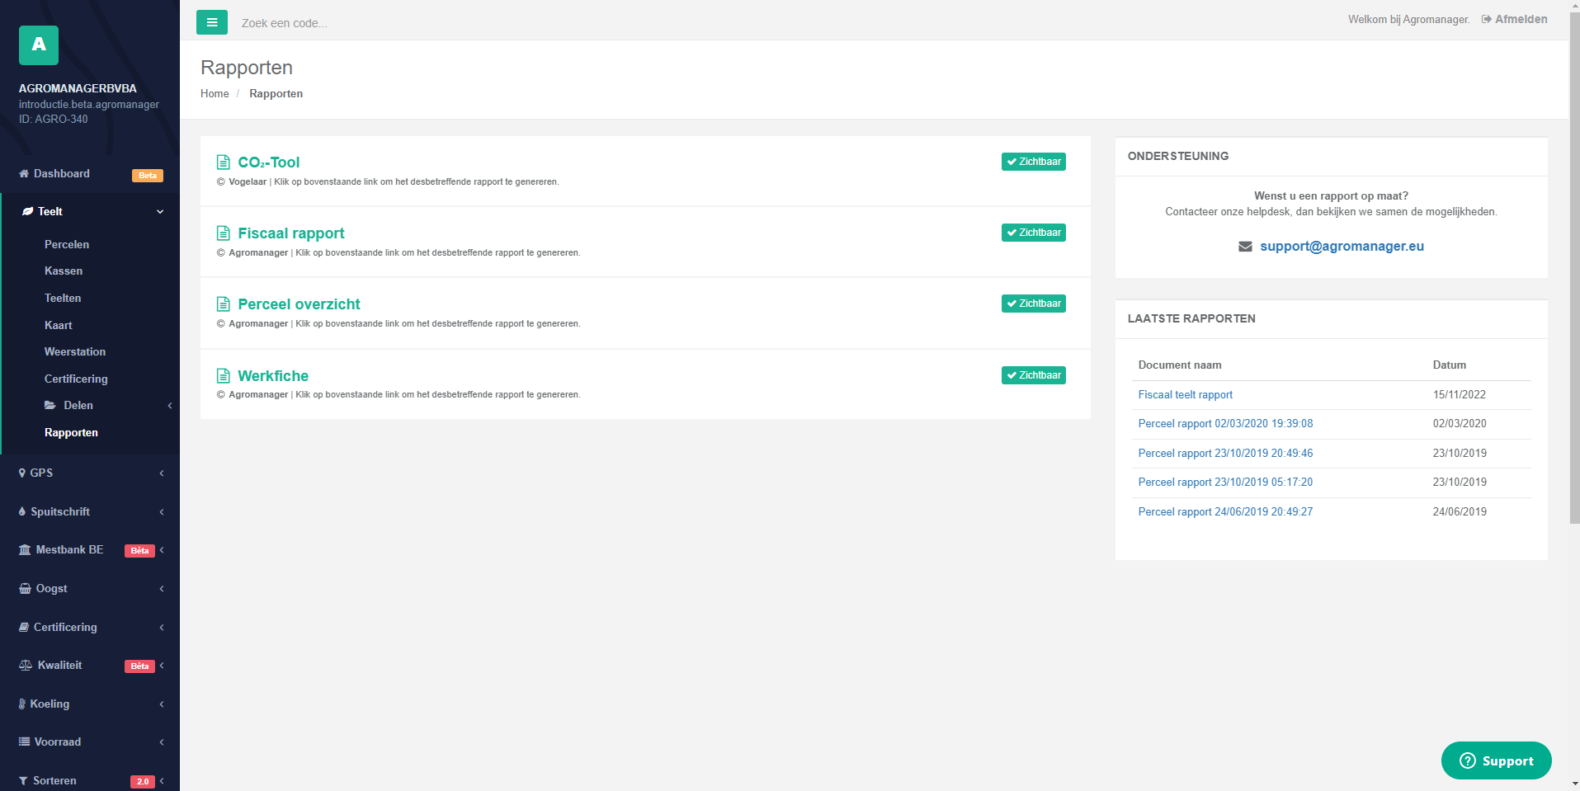Image resolution: width=1580 pixels, height=791 pixels.
Task: Click the Teelt leaf icon
Action: [27, 212]
